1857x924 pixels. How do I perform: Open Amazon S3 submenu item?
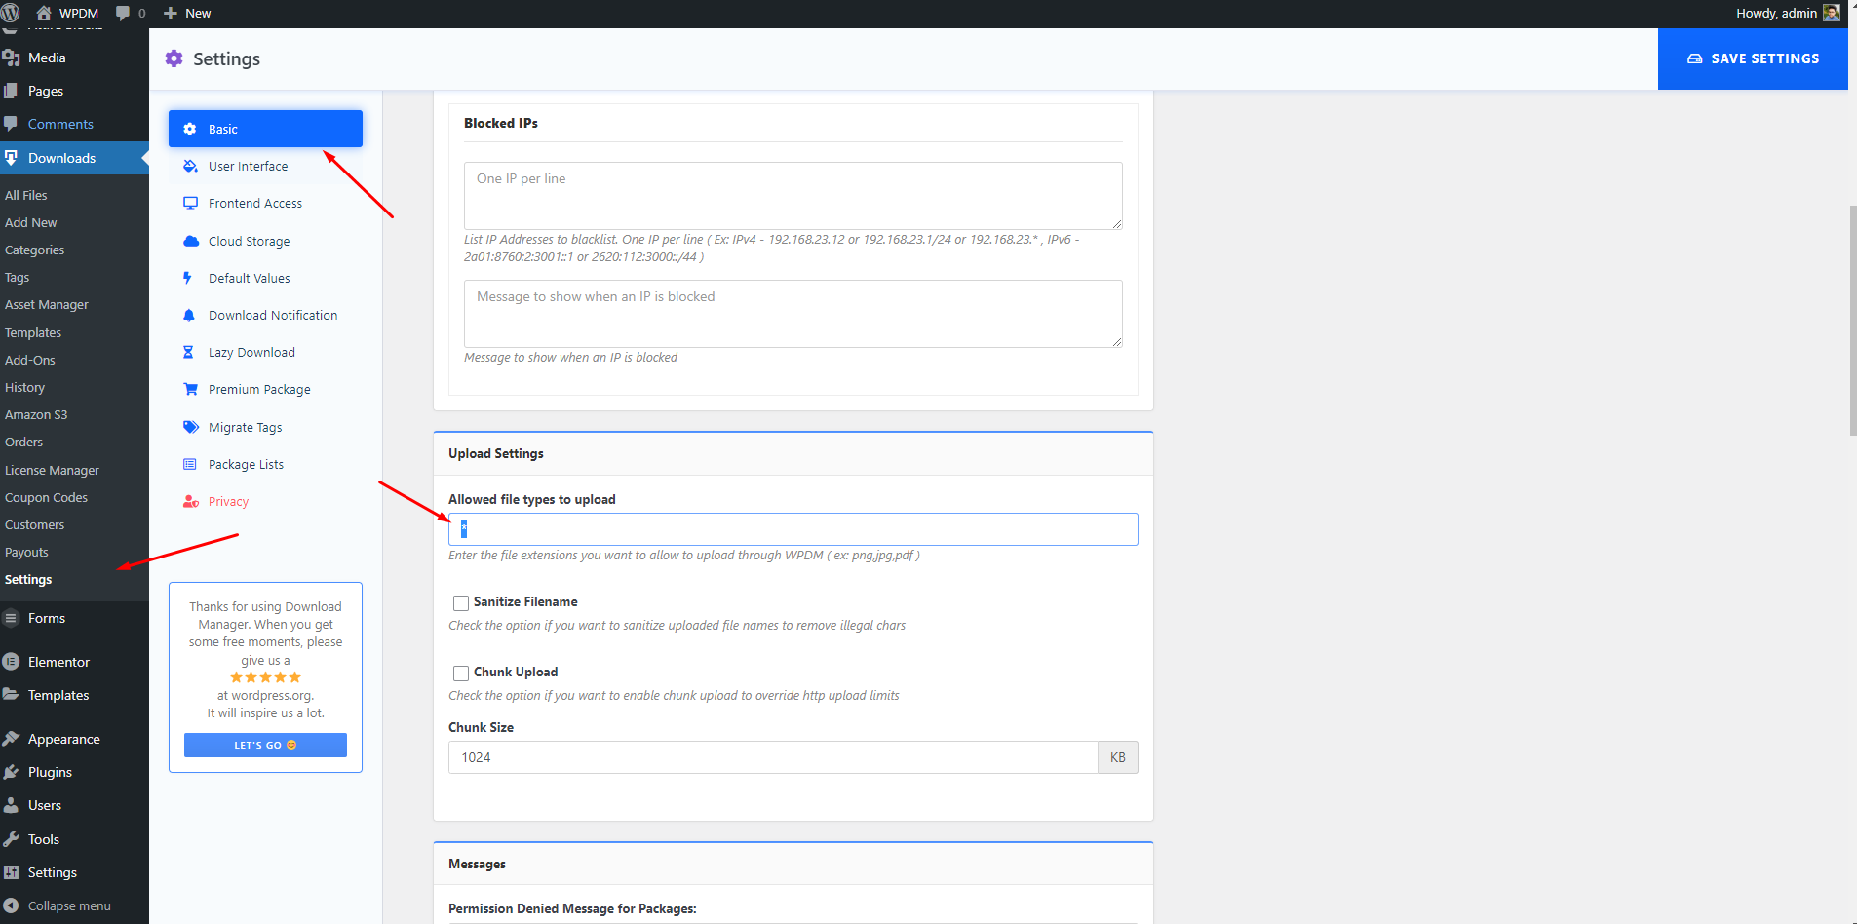(36, 414)
